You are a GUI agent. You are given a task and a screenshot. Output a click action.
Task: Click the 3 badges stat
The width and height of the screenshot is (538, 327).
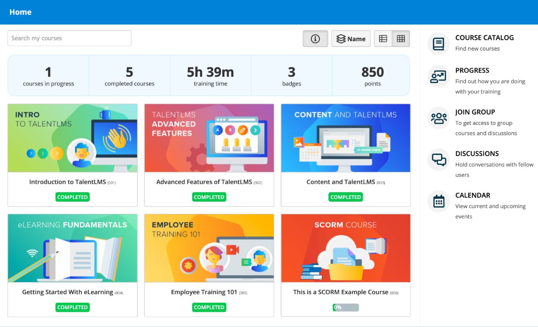pos(292,75)
